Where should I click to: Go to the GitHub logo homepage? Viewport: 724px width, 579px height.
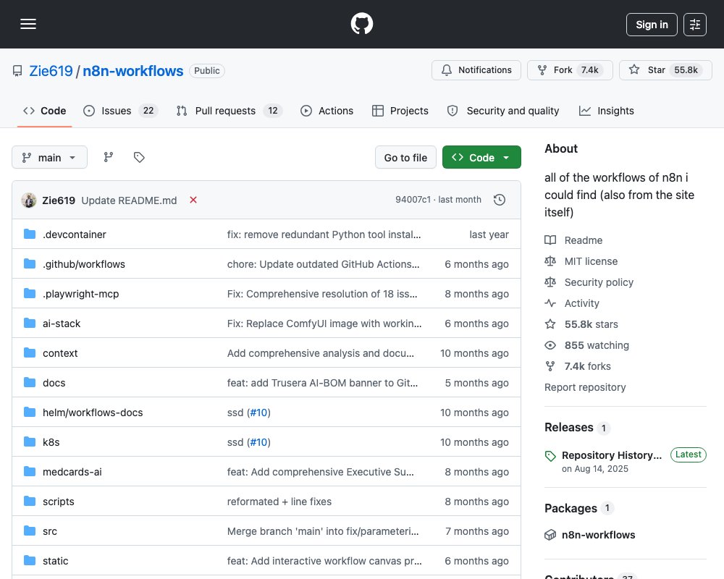coord(361,24)
